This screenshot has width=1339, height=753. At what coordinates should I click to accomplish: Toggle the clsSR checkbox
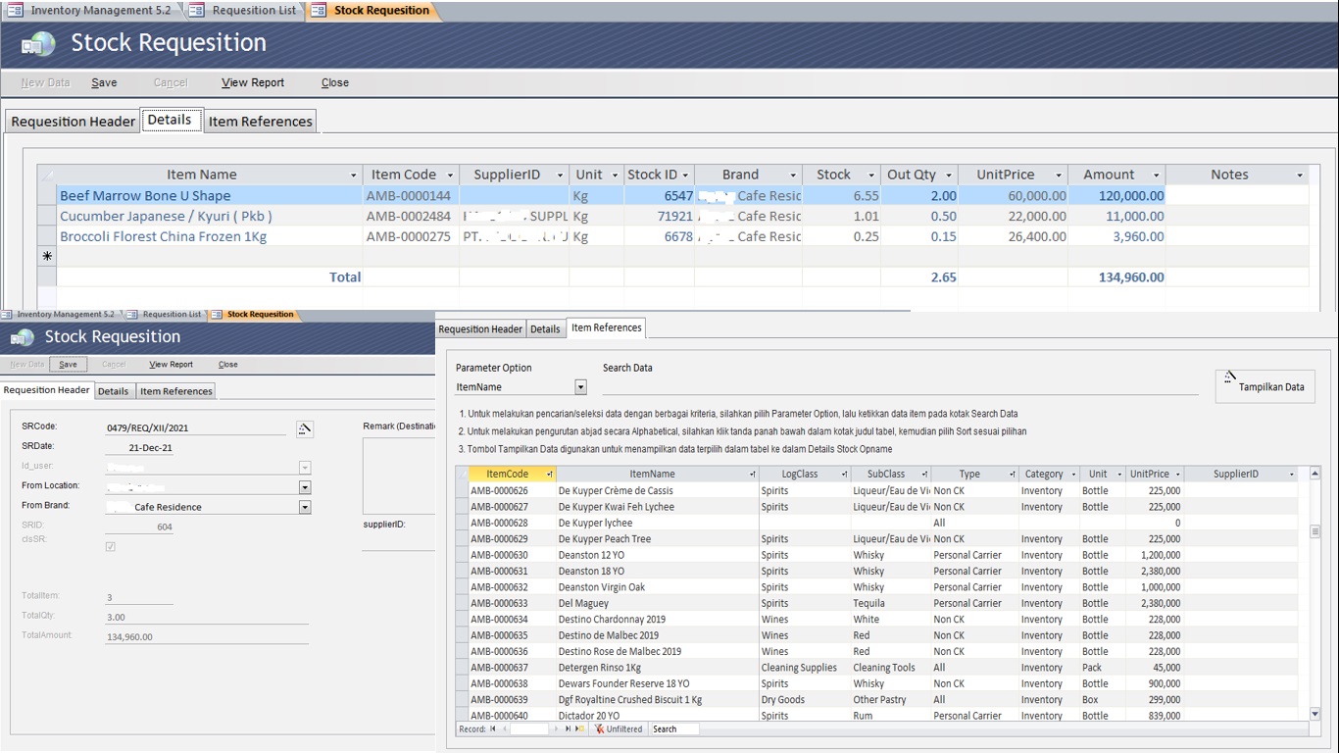coord(110,546)
